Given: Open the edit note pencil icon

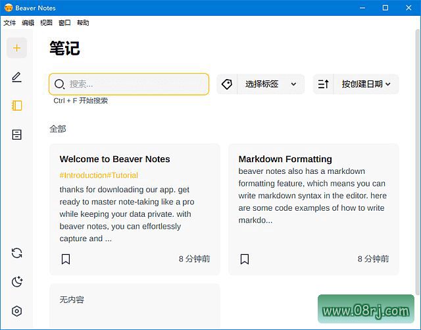Looking at the screenshot, I should [x=16, y=77].
